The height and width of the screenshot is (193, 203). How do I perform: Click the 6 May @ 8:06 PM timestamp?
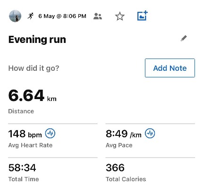coord(62,16)
